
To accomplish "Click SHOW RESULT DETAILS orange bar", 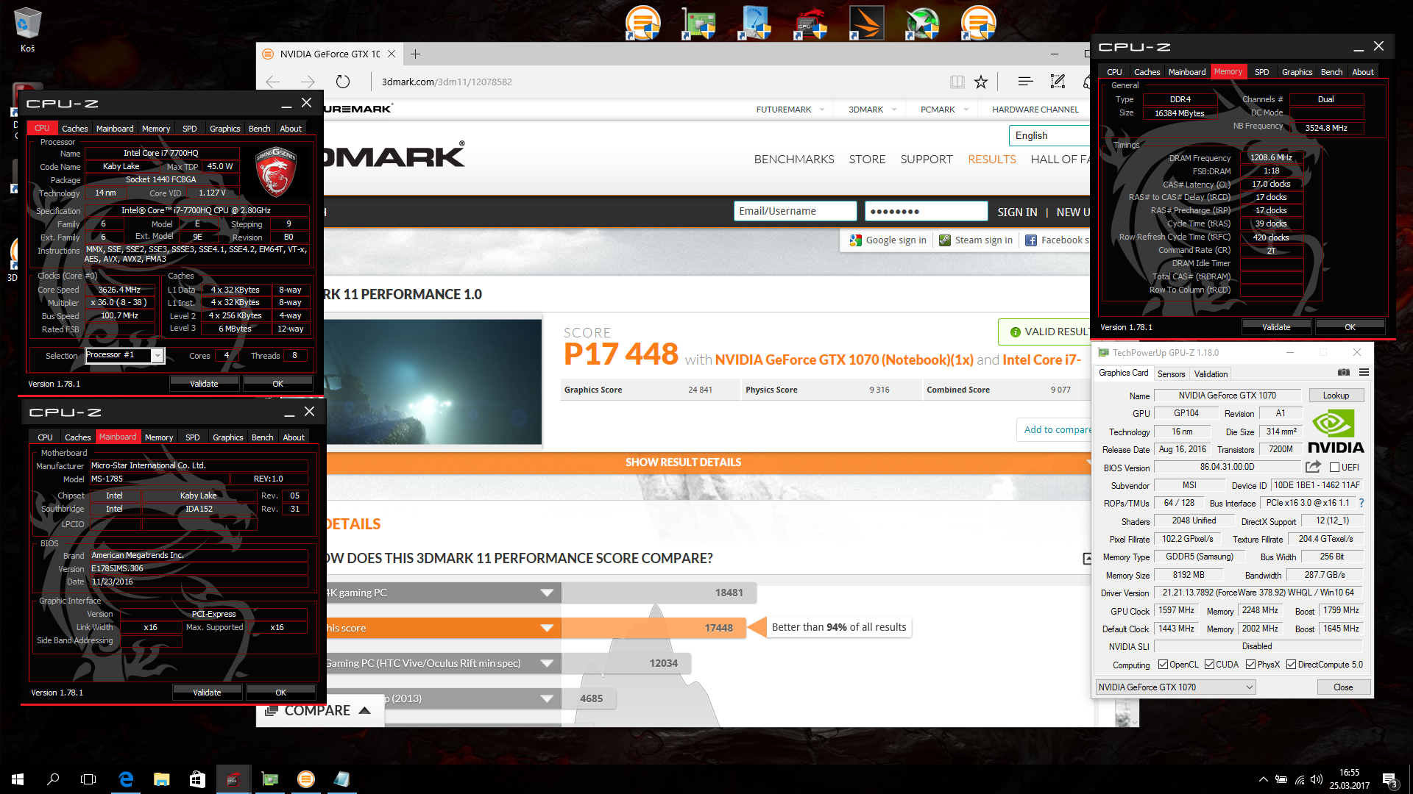I will tap(683, 462).
